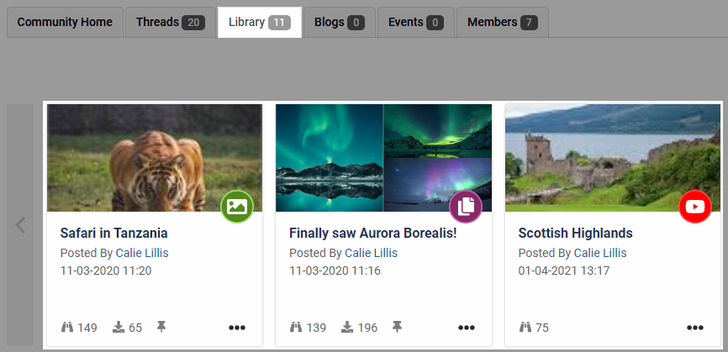Click the pin icon on Safari in Tanzania

tap(161, 327)
